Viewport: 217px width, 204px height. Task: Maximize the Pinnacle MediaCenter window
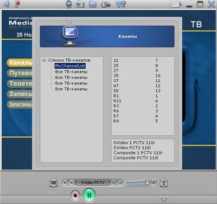[x=200, y=4]
